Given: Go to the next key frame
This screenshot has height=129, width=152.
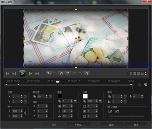Looking at the screenshot, I should 86,73.
